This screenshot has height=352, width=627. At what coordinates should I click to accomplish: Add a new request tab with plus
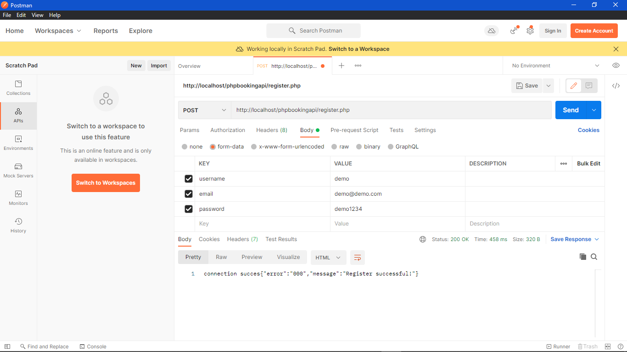point(341,66)
